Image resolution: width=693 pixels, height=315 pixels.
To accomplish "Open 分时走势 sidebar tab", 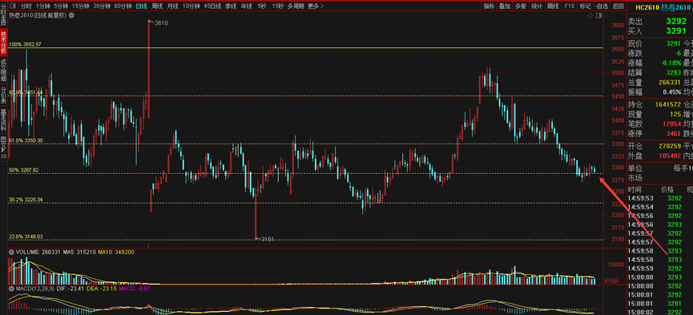I will pos(3,15).
